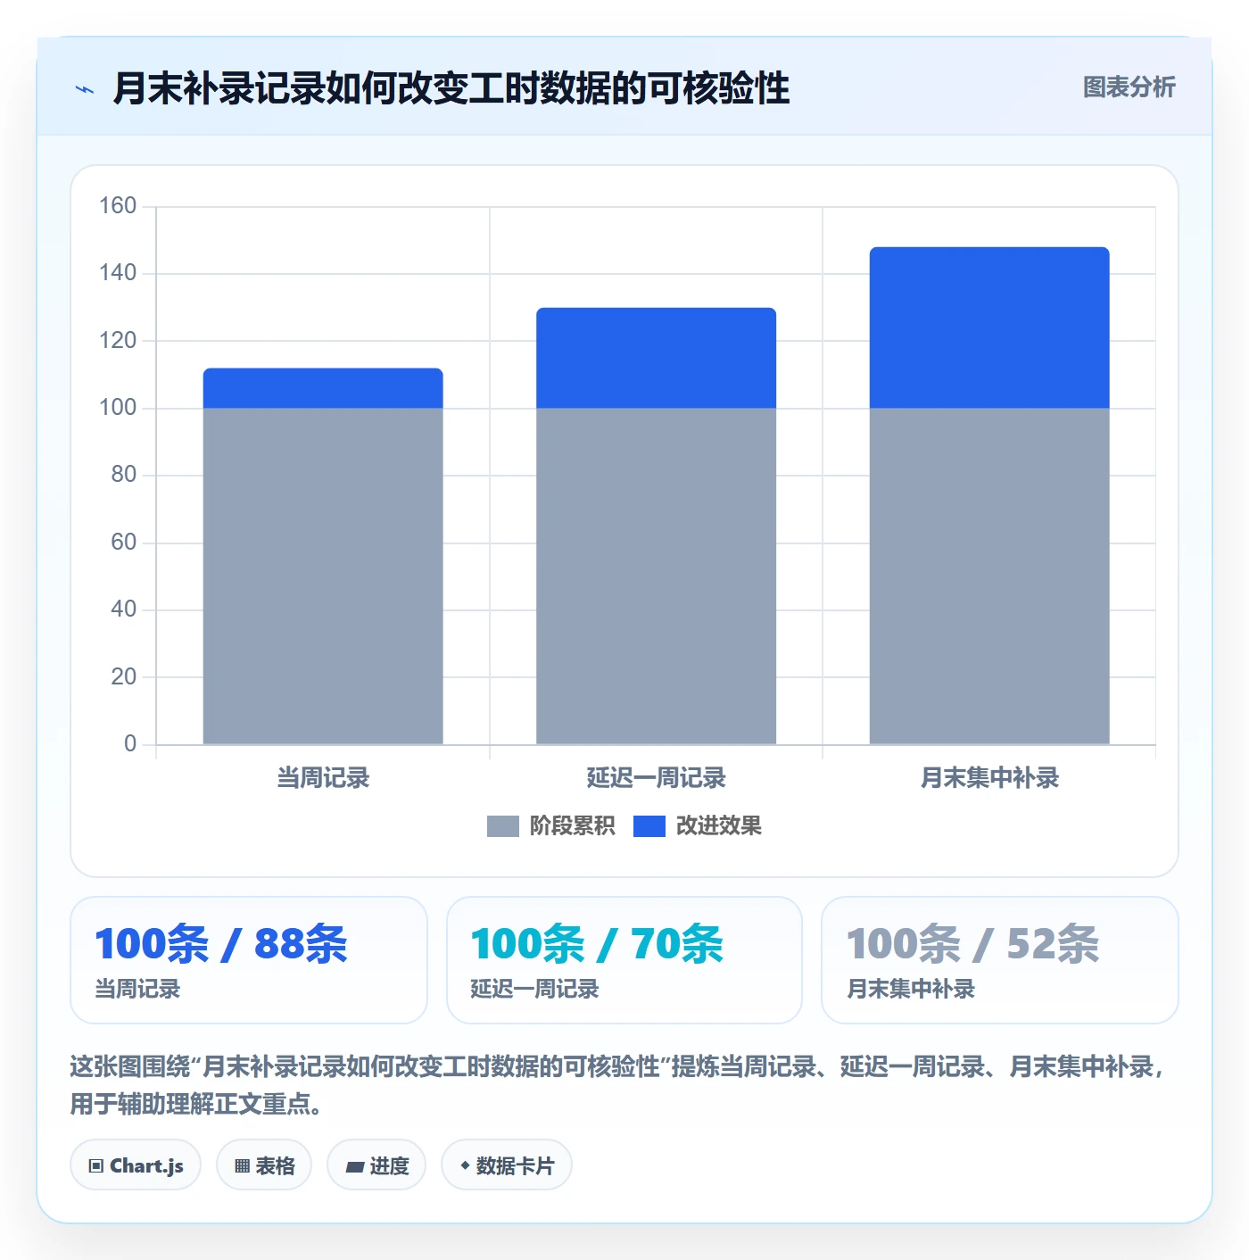Click the 0 y-axis value
Viewport: 1249px width, 1260px height.
[x=130, y=743]
